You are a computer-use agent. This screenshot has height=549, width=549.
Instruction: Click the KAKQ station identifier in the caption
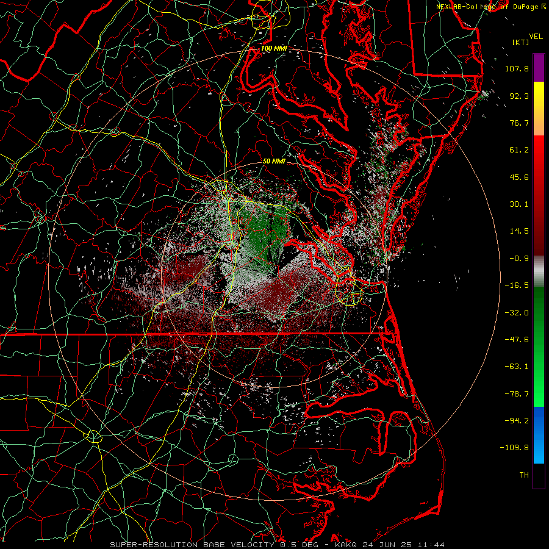(x=346, y=545)
